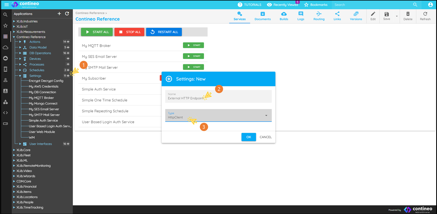Open the Services tab
This screenshot has height=214, width=437.
coord(240,16)
